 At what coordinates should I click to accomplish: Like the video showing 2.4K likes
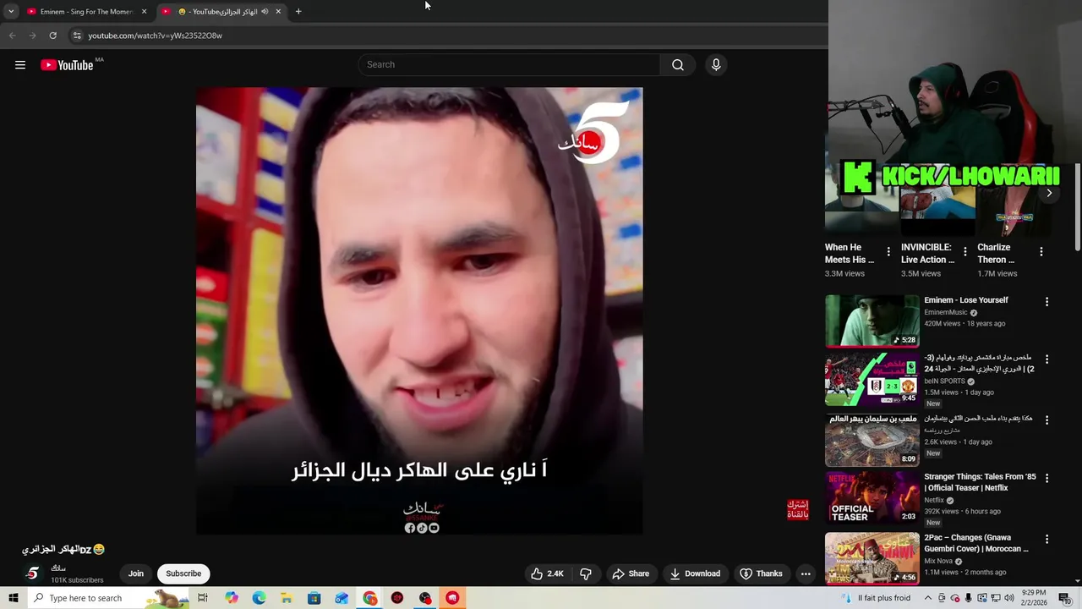point(547,573)
